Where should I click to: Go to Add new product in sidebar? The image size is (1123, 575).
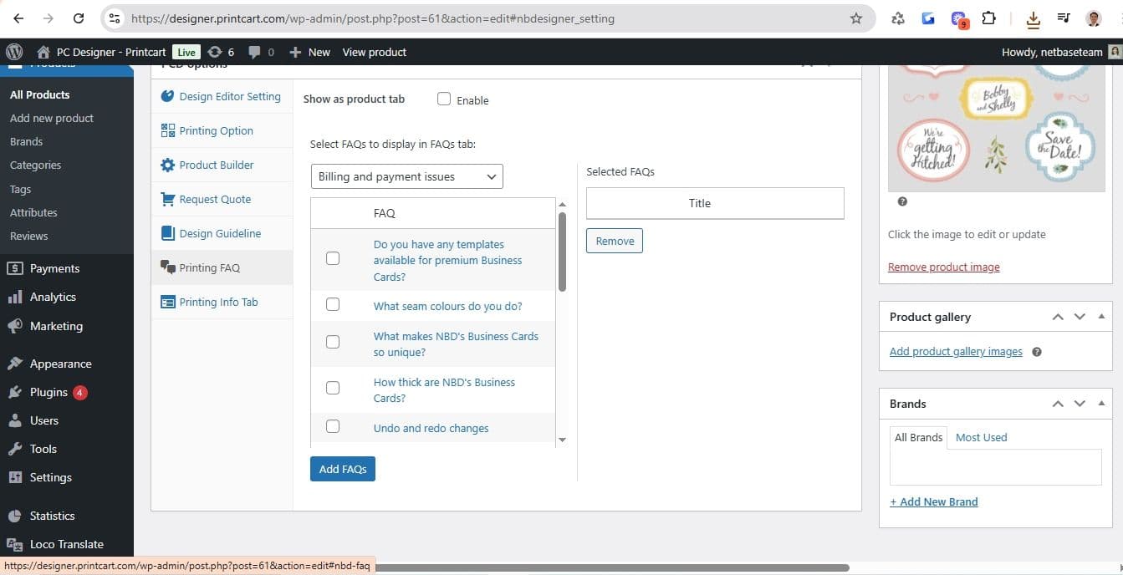tap(52, 118)
